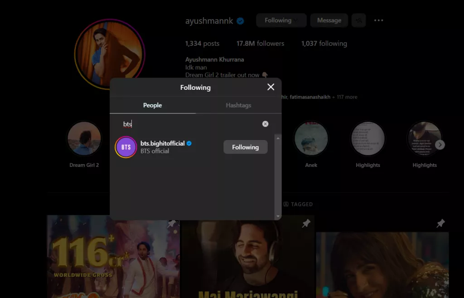
Task: Switch to the Hashtags tab
Action: pos(238,105)
